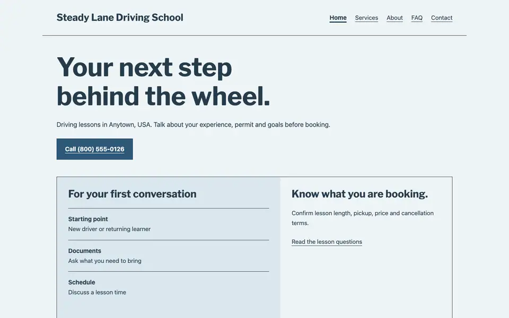
Task: Click the Steady Lane Driving School site title
Action: [x=120, y=17]
